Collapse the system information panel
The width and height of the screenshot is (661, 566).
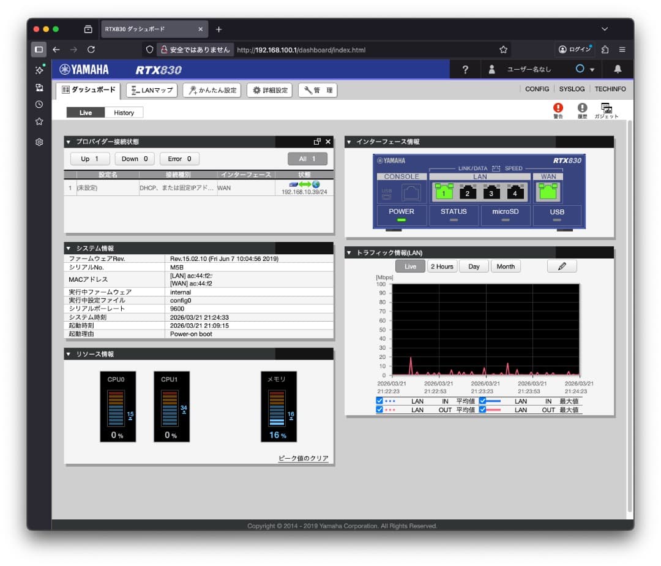pos(69,249)
